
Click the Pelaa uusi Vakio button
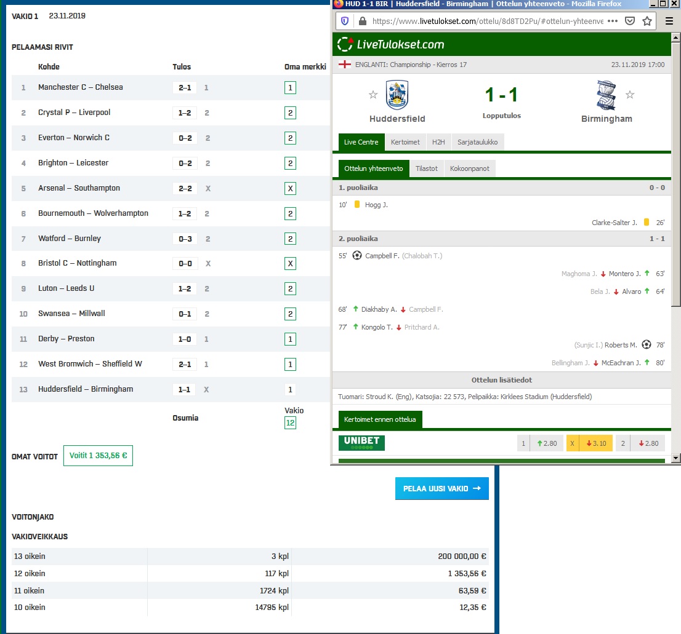point(441,489)
